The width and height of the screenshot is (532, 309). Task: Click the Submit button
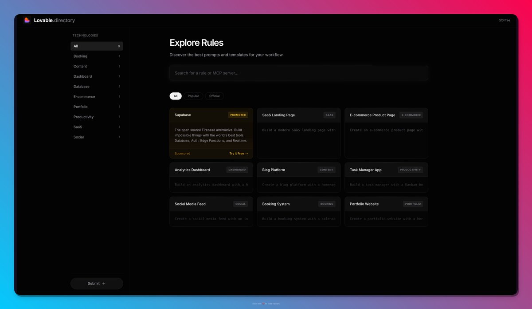point(97,283)
